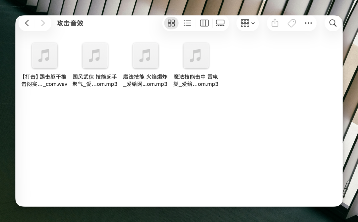Viewport: 358px width, 222px height.
Task: Go back to the previous folder
Action: click(x=27, y=23)
